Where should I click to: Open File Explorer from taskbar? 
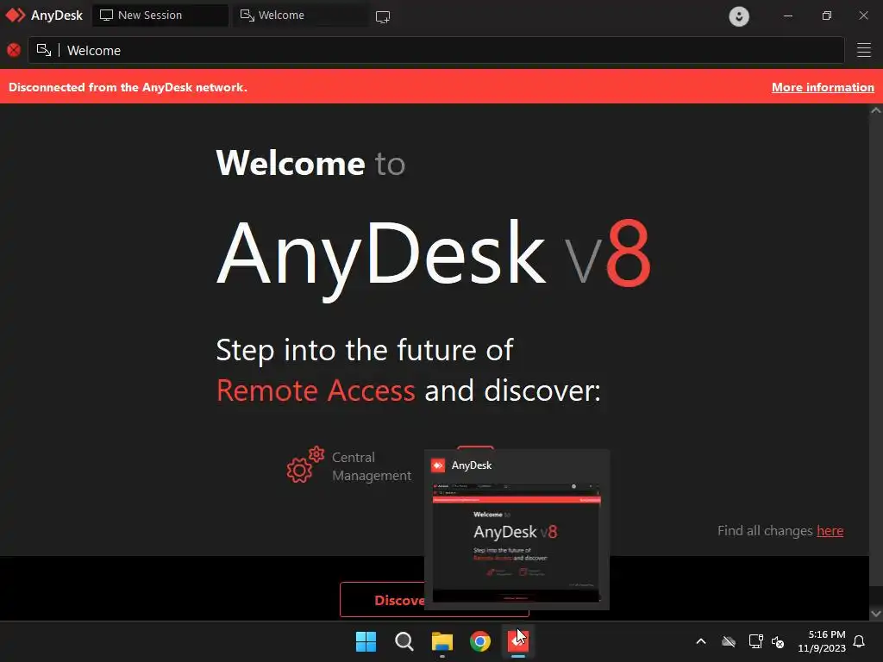tap(442, 641)
